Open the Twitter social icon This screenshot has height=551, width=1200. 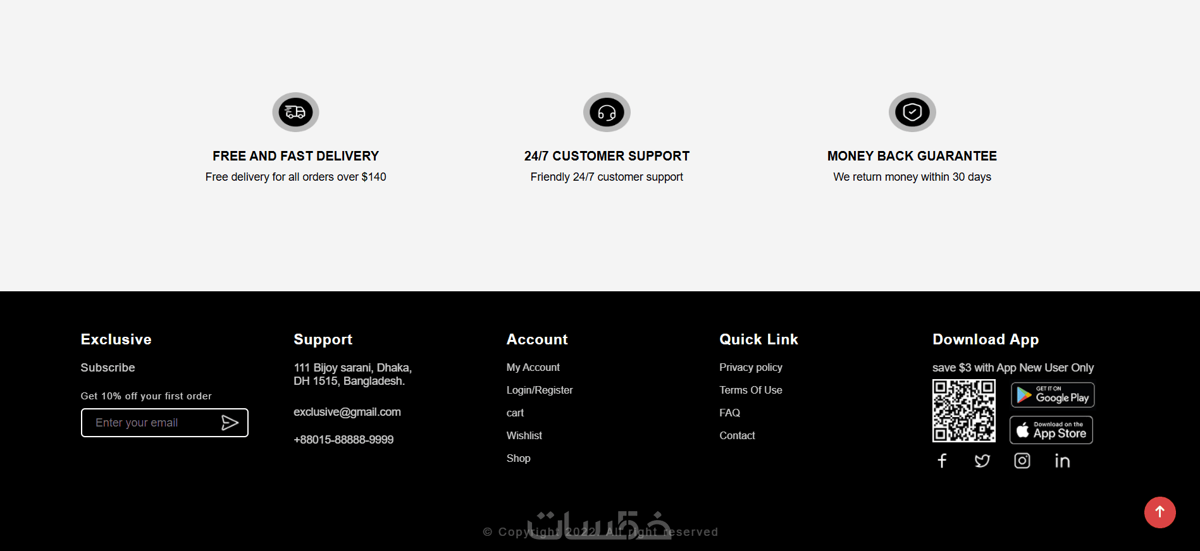tap(982, 461)
